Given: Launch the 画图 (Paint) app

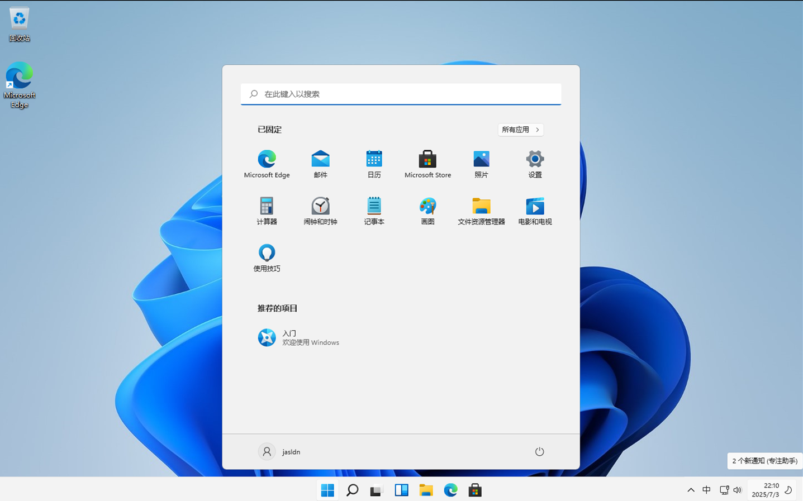Looking at the screenshot, I should (x=427, y=211).
